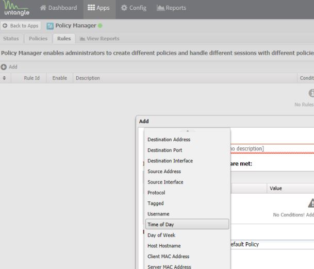Choose Destination Port condition
314x269 pixels.
(187, 150)
